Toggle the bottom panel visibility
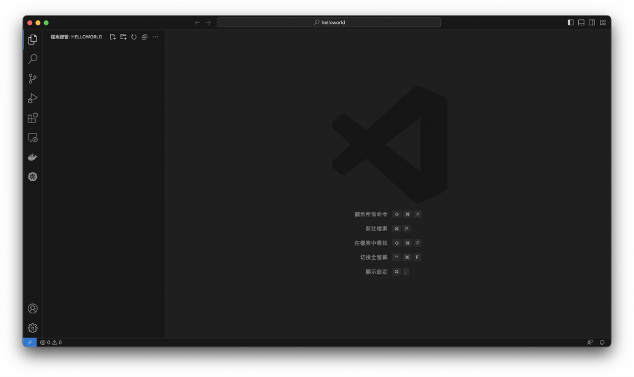The height and width of the screenshot is (377, 634). [x=581, y=23]
